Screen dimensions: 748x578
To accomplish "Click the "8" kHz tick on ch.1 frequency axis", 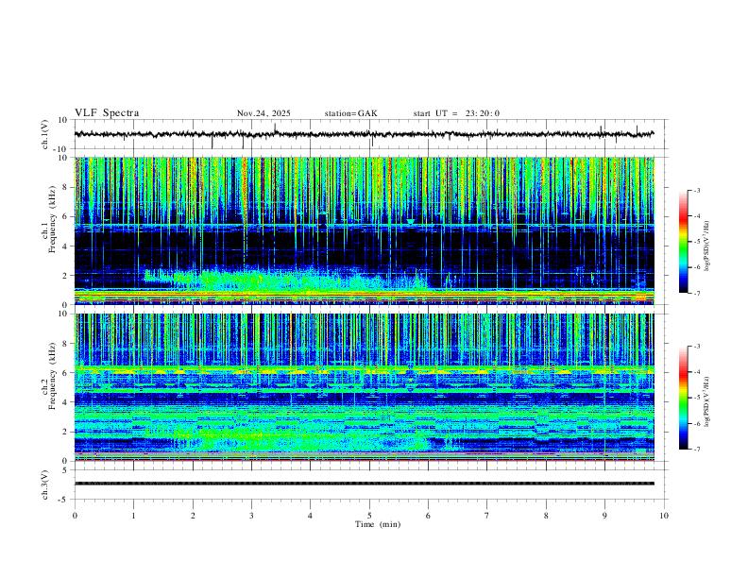I will [x=66, y=187].
